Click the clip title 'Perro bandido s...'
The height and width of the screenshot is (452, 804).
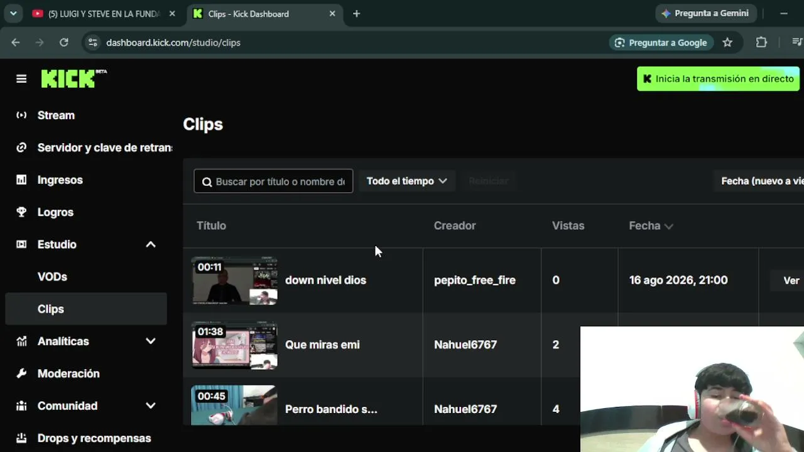[x=331, y=409]
